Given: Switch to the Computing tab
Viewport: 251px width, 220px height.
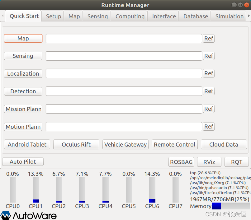Looking at the screenshot, I should [x=130, y=16].
